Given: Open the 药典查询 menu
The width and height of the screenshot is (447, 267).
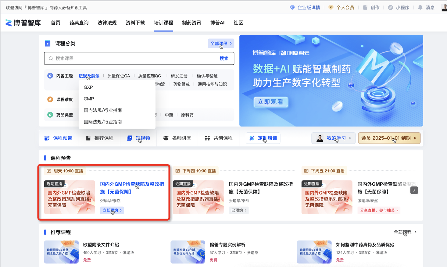Looking at the screenshot, I should point(79,23).
